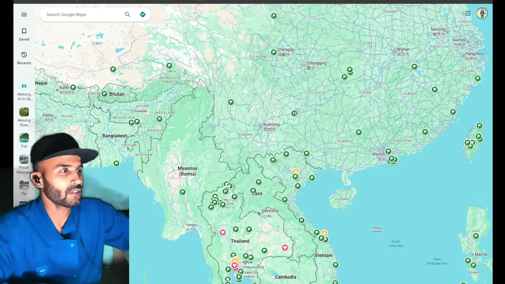The width and height of the screenshot is (505, 284).
Task: Select the green flag pin near Kathmandu
Action: point(73,88)
